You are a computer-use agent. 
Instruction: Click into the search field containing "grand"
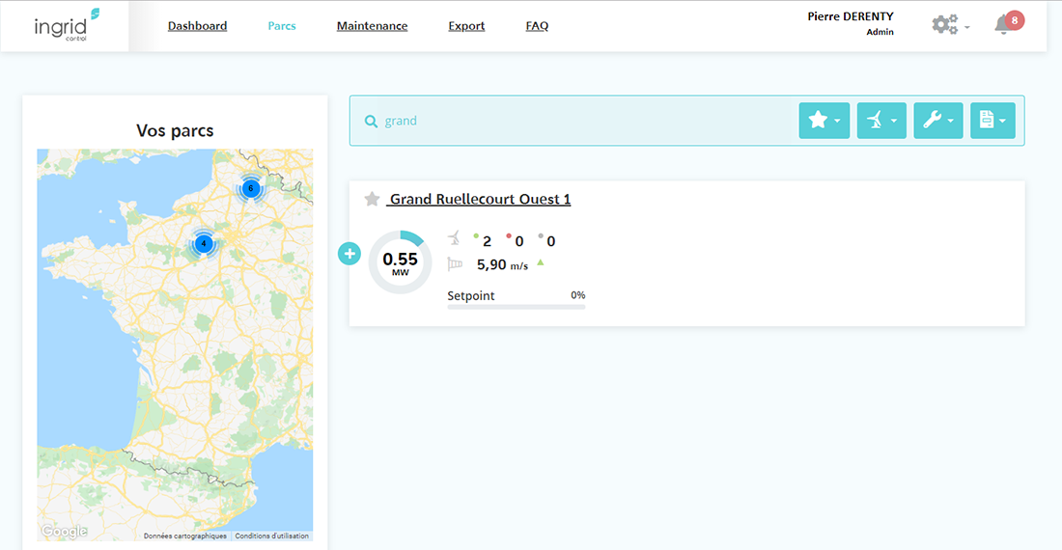point(579,121)
